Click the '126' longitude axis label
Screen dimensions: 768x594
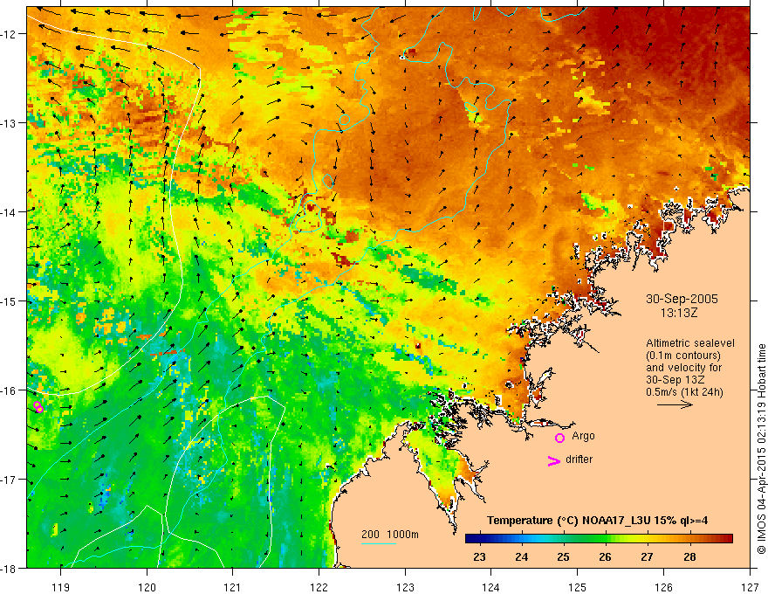663,587
